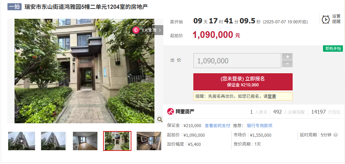Viewport: 345px width, 164px height.
Task: Click the 出价 bid amount input field
Action: [x=237, y=61]
